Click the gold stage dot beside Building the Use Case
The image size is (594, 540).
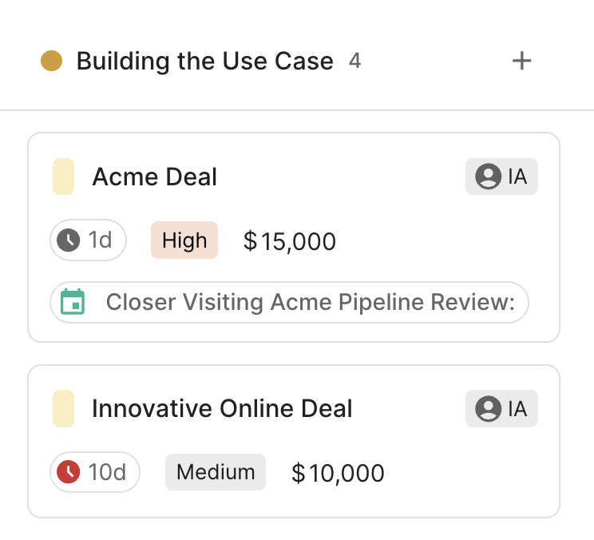[52, 61]
